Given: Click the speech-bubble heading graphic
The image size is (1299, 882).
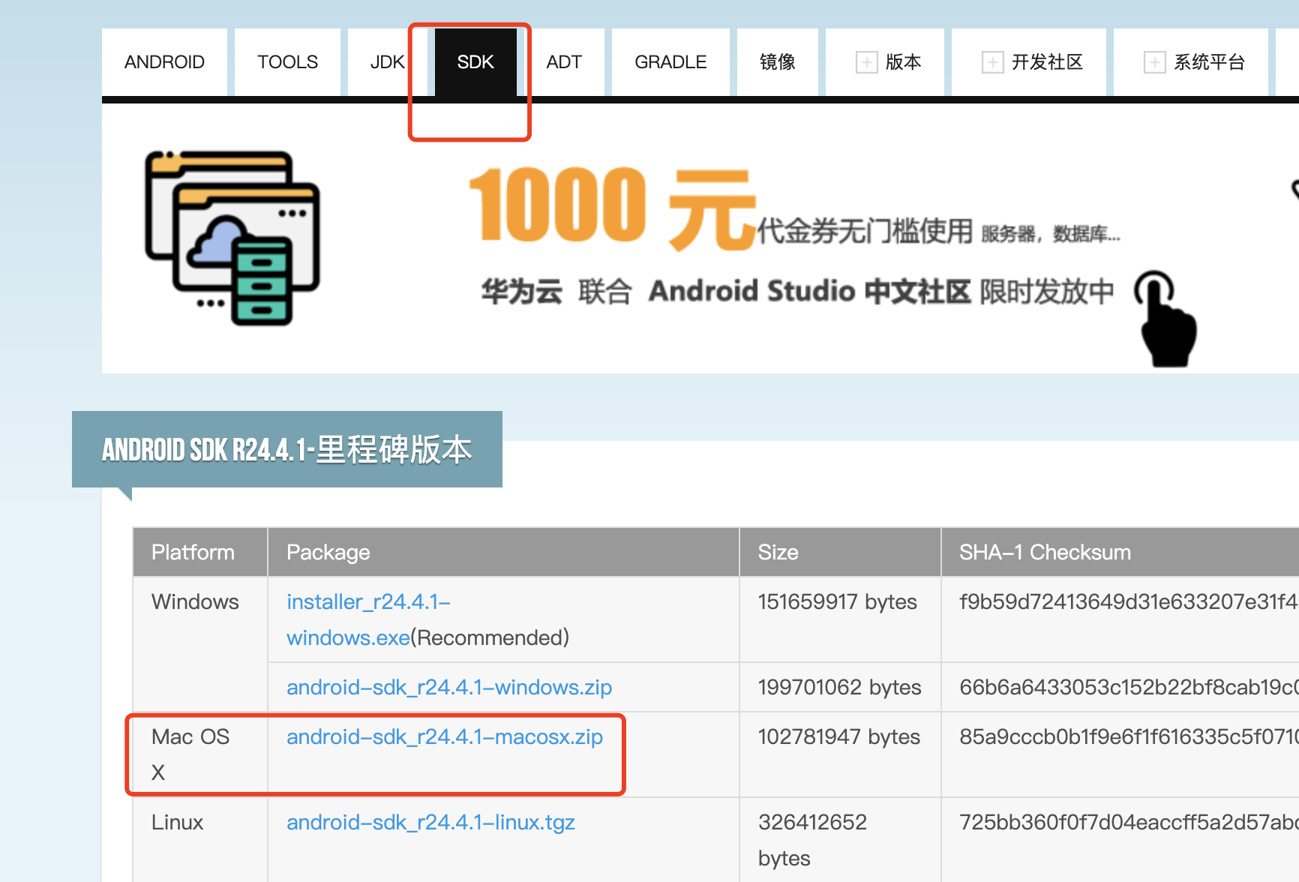Looking at the screenshot, I should (x=287, y=449).
